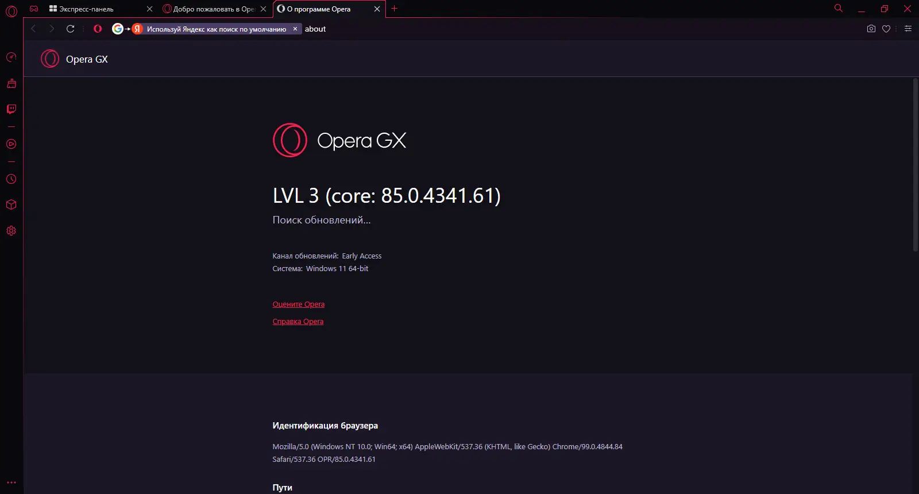Click the Пути section heading
The image size is (919, 494).
282,488
